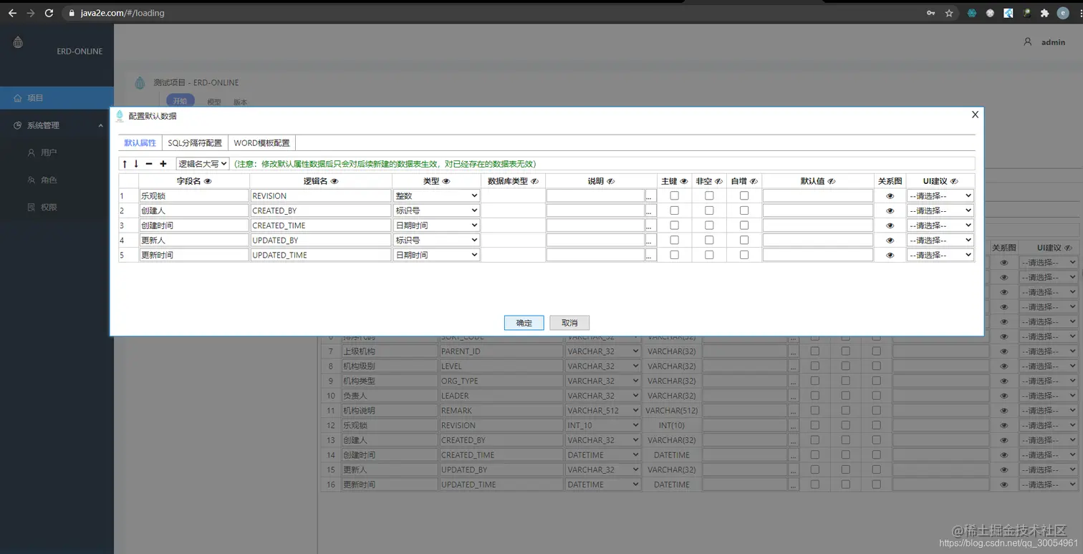Bookmark page with the star icon
1083x554 pixels.
949,13
